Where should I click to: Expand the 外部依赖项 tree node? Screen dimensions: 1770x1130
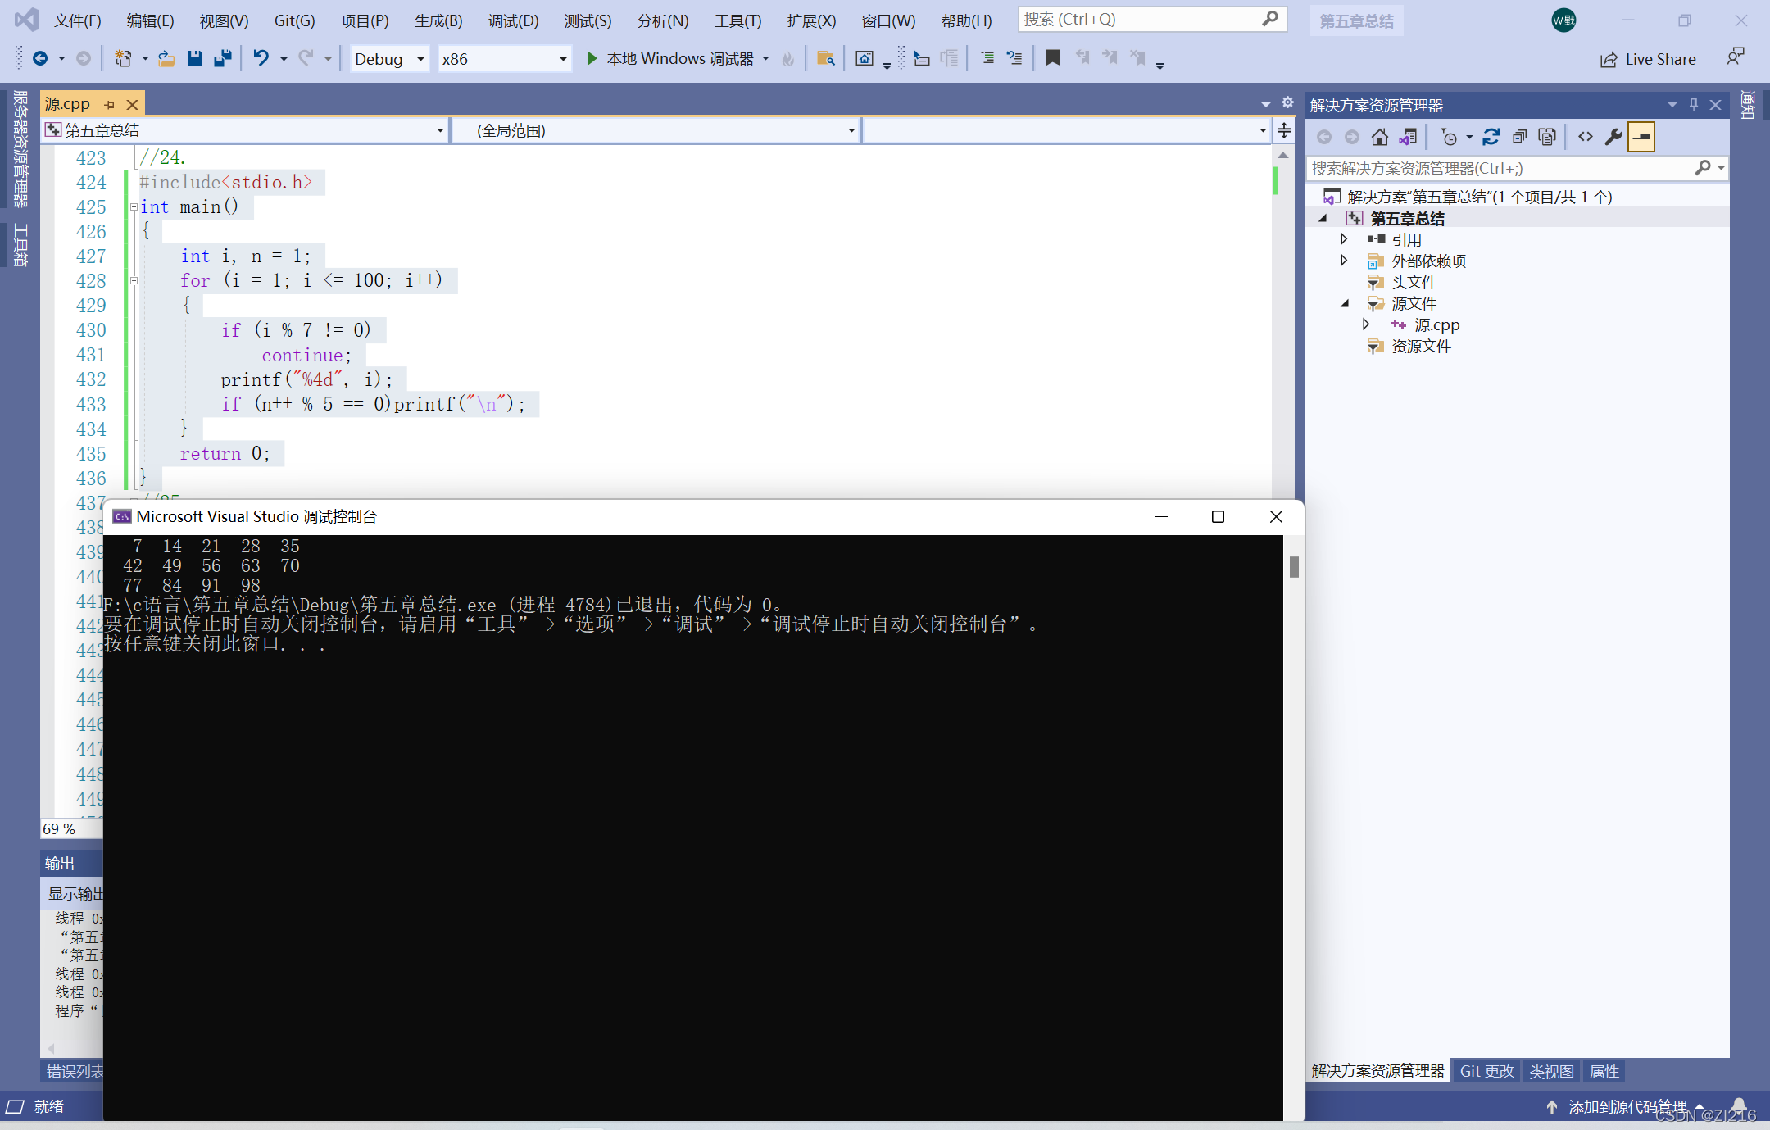(1344, 261)
